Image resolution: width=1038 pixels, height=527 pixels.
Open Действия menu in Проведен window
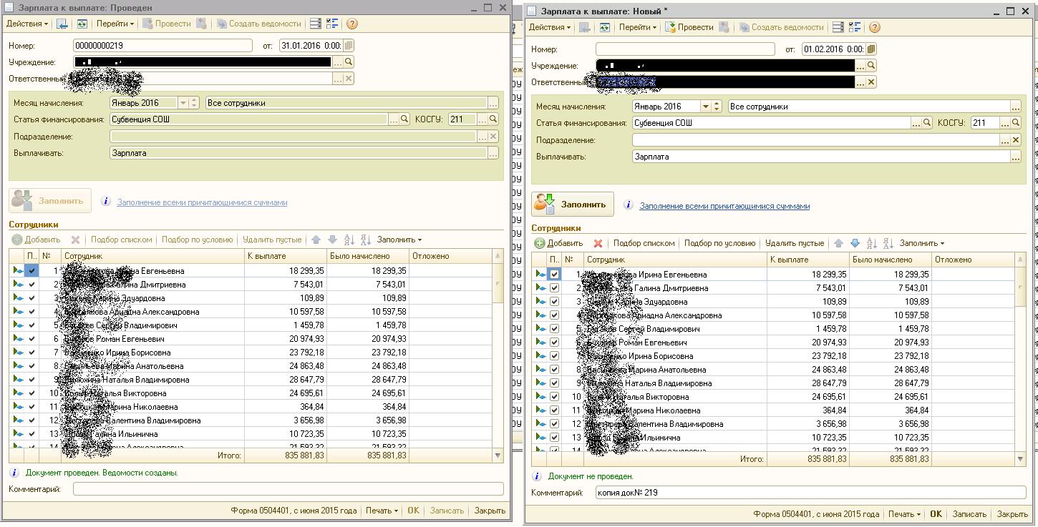pyautogui.click(x=27, y=24)
